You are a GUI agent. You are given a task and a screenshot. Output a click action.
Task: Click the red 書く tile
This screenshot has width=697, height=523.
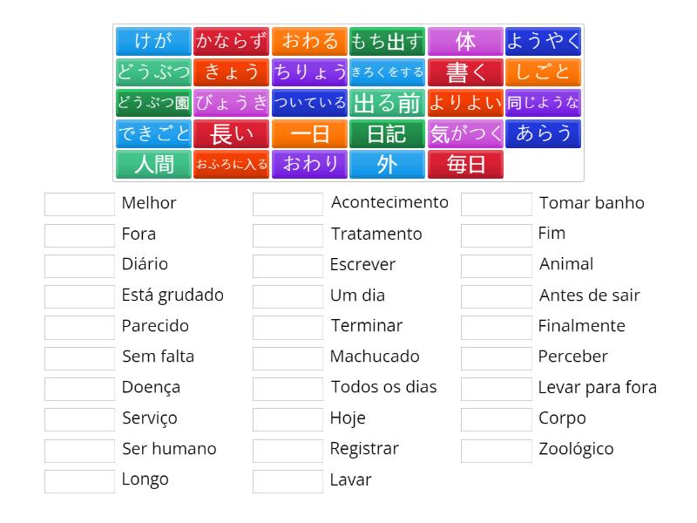click(465, 71)
